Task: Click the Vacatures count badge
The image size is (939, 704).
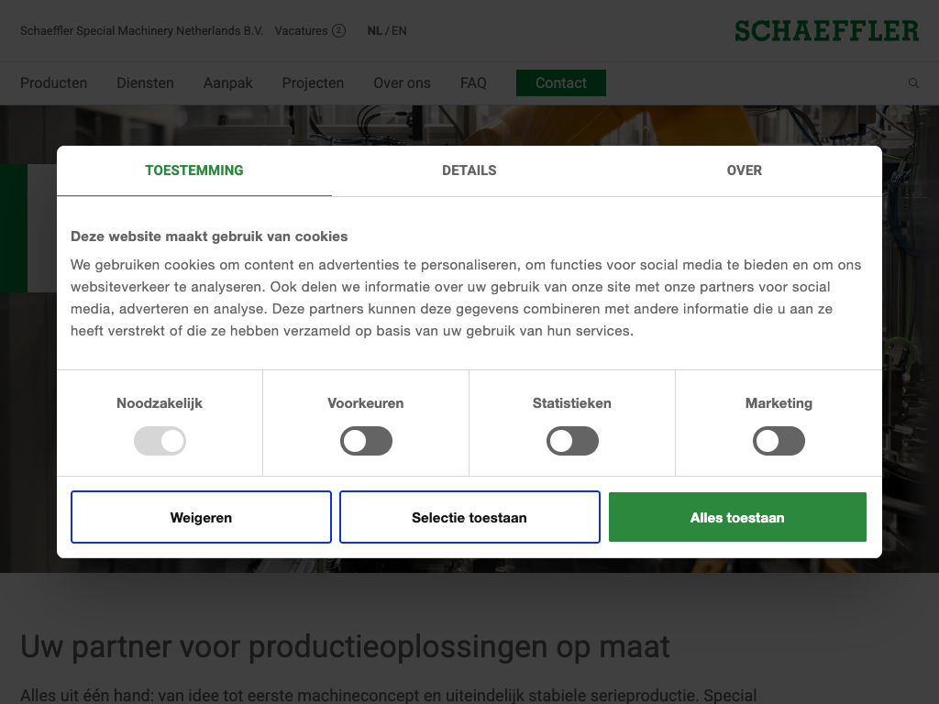Action: click(x=338, y=31)
